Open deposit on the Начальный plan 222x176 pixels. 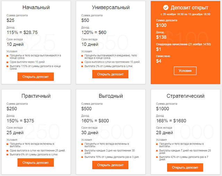pos(35,77)
